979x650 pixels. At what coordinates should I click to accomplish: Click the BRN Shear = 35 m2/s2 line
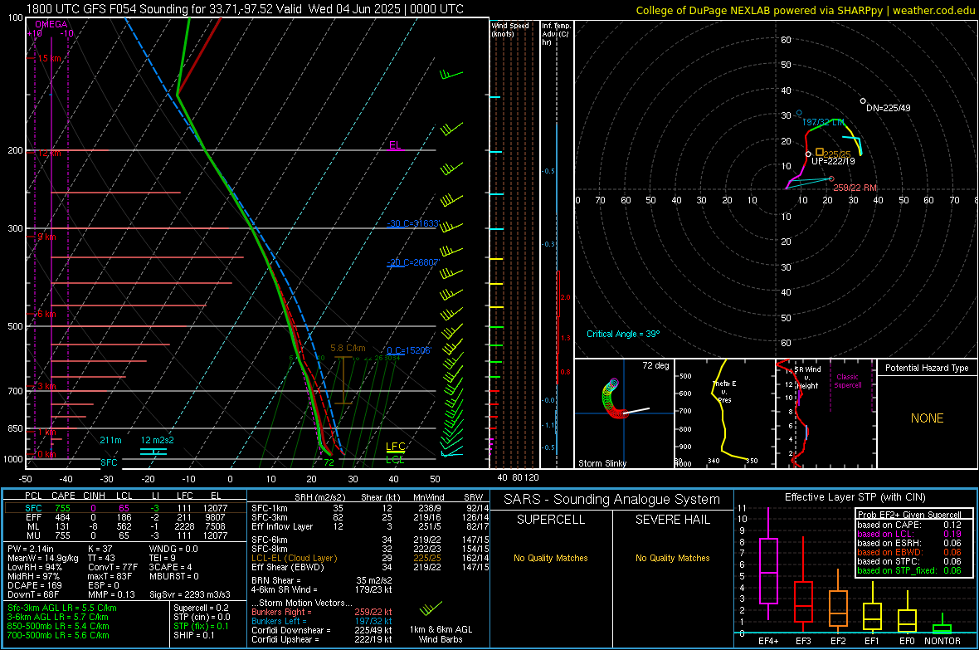[322, 580]
